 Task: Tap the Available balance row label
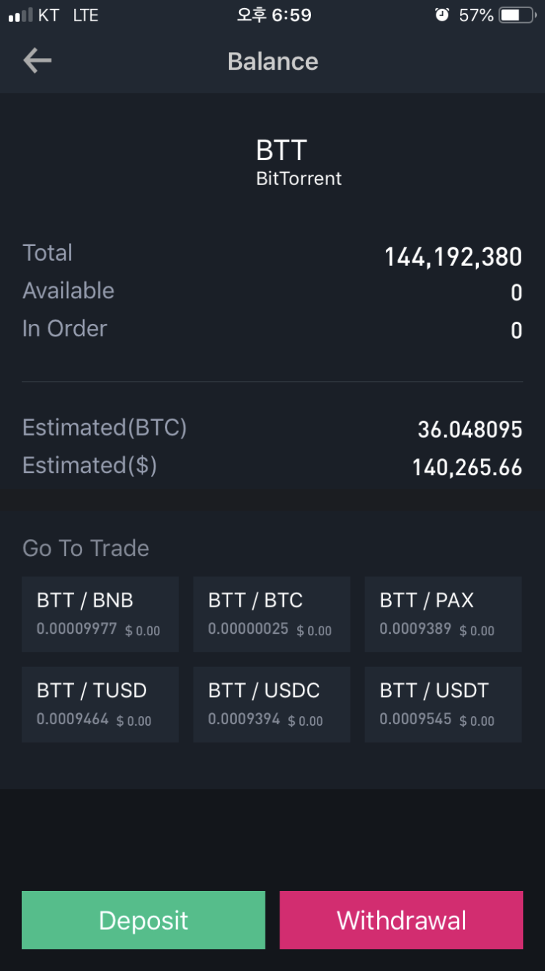click(x=68, y=291)
